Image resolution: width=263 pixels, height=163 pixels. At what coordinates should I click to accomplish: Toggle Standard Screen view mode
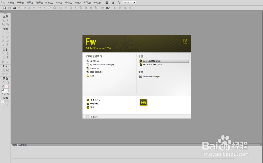tap(2, 101)
